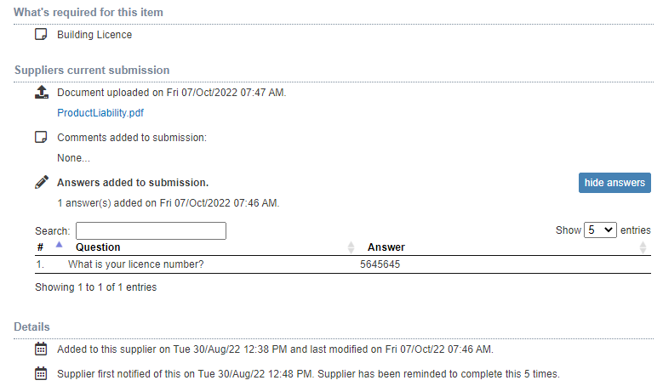Click the pencil icon beside Answers added

(x=42, y=182)
